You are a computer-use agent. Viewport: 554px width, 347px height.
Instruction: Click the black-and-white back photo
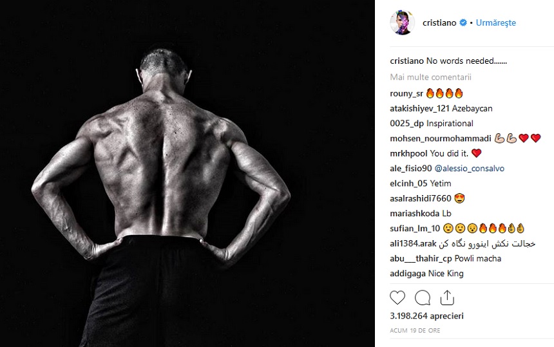pos(187,173)
